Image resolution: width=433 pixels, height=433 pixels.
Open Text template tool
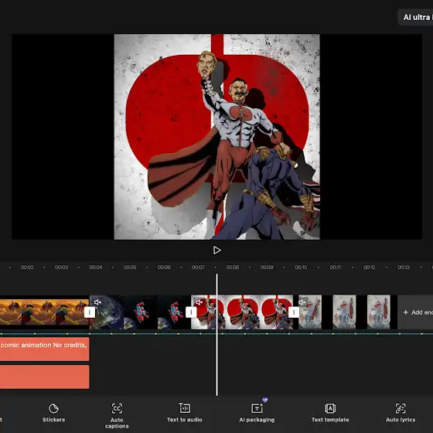pos(330,413)
